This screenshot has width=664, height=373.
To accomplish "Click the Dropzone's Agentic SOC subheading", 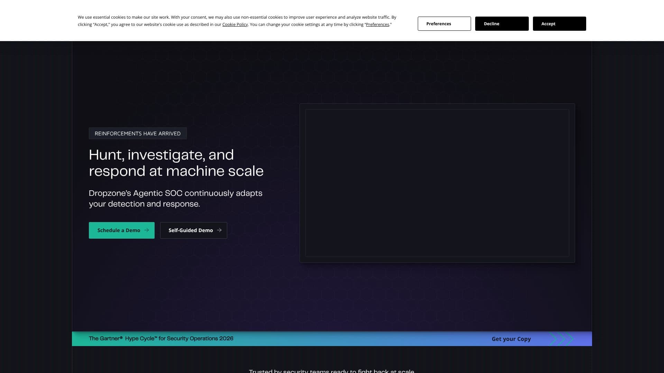I will pos(176,199).
